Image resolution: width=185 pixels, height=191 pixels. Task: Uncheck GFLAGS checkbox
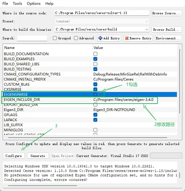(95, 115)
